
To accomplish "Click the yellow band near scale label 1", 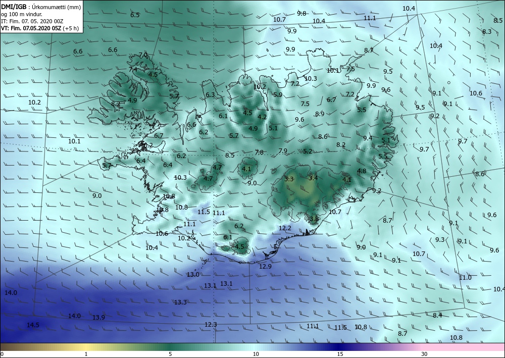I will point(86,347).
